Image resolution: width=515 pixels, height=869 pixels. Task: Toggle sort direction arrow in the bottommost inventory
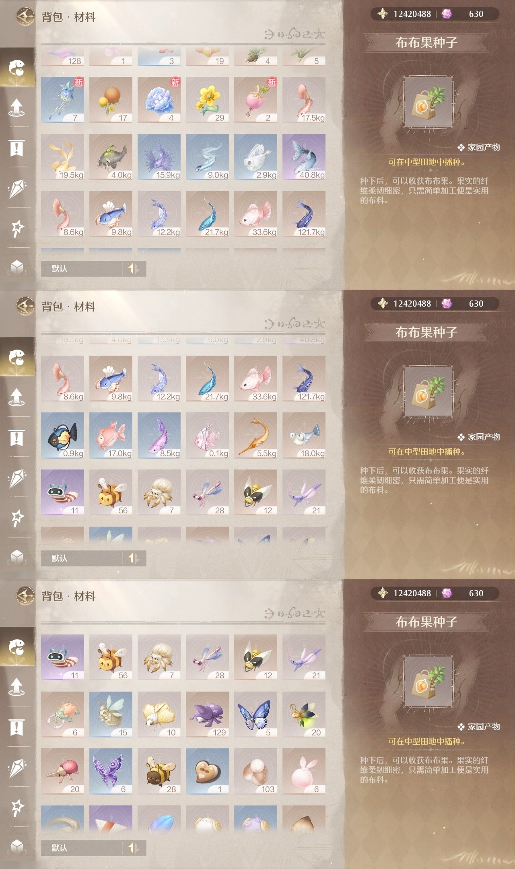pyautogui.click(x=134, y=848)
